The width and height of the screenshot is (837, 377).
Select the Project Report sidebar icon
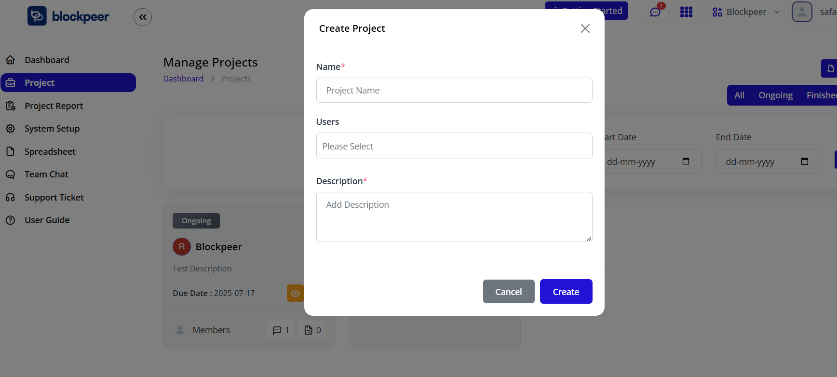pos(10,106)
